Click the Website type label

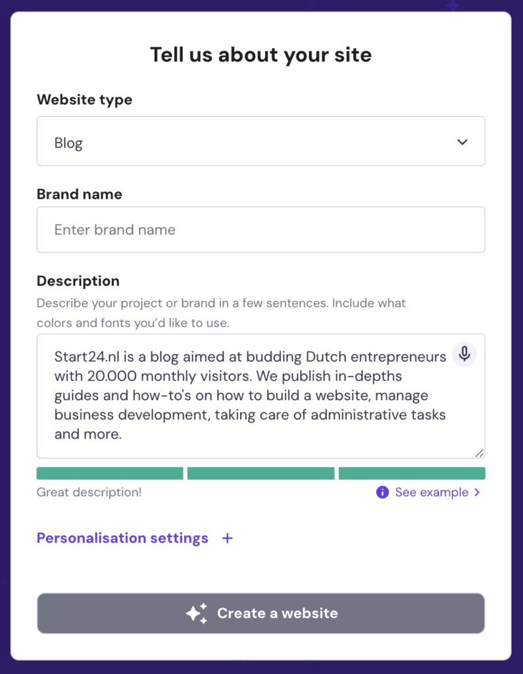[84, 100]
